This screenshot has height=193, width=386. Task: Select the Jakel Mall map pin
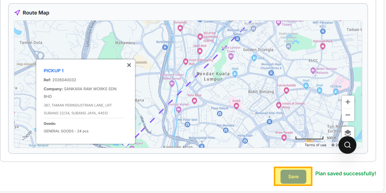click(x=200, y=51)
